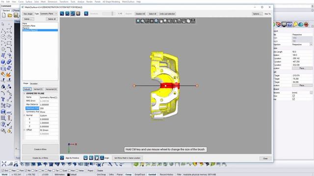Open the Curve menu in Rhino
Screen dimensions: 314x176
[21, 1]
